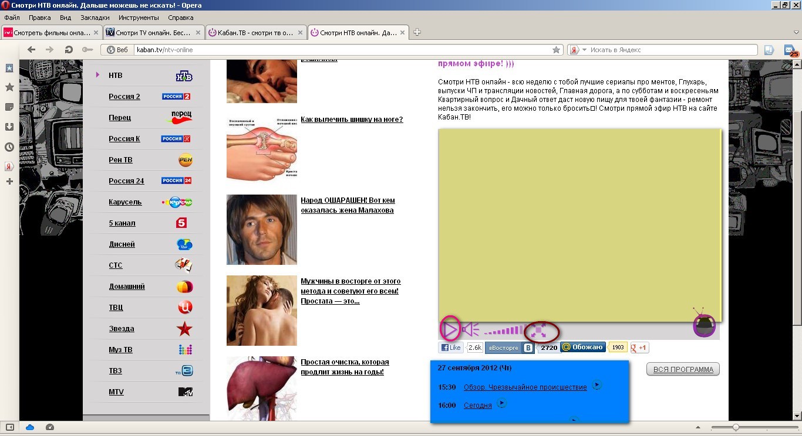Click the Рен ТВ logo icon
Viewport: 802px width, 436px height.
tap(186, 160)
